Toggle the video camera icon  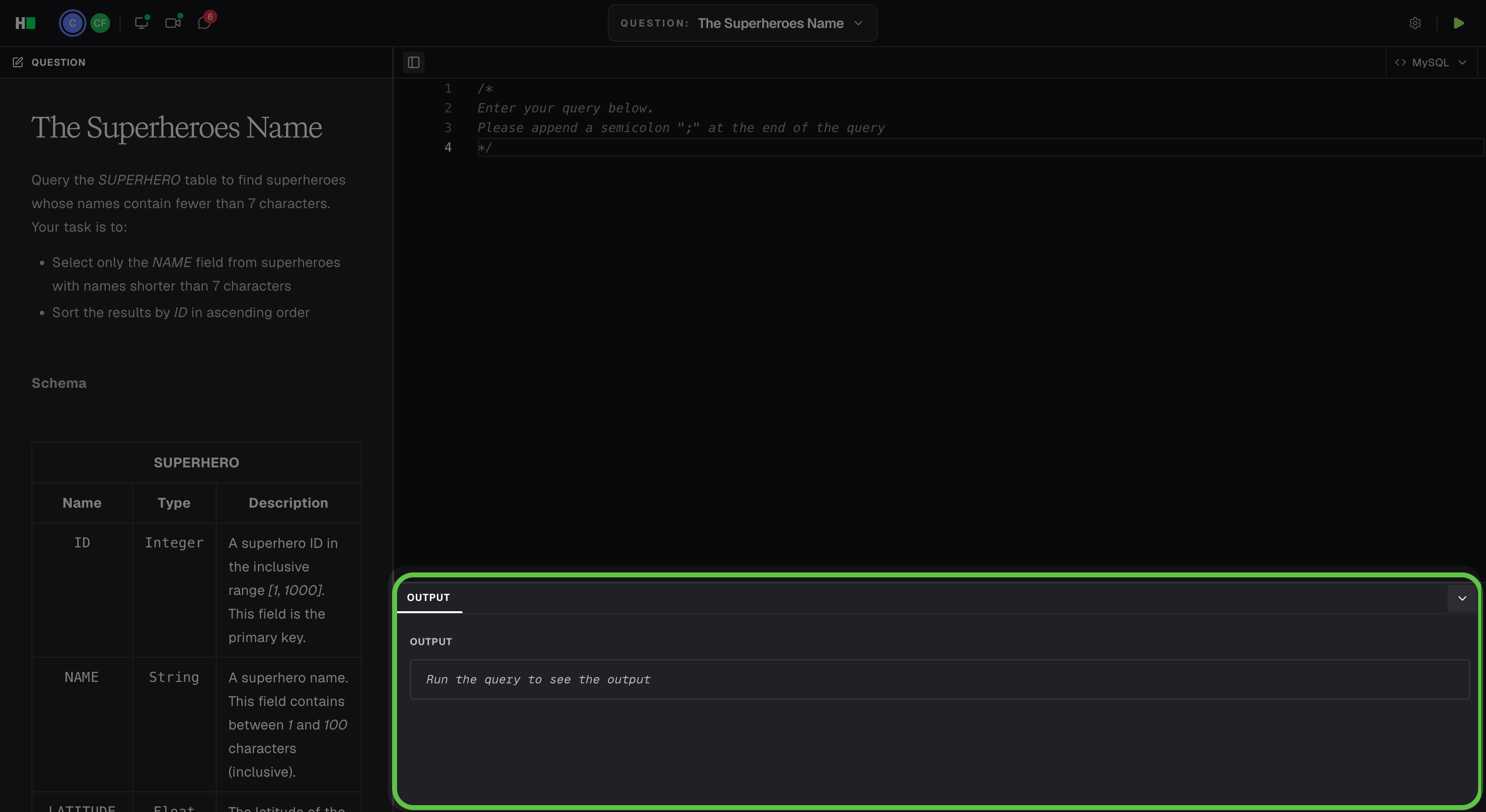(x=173, y=23)
